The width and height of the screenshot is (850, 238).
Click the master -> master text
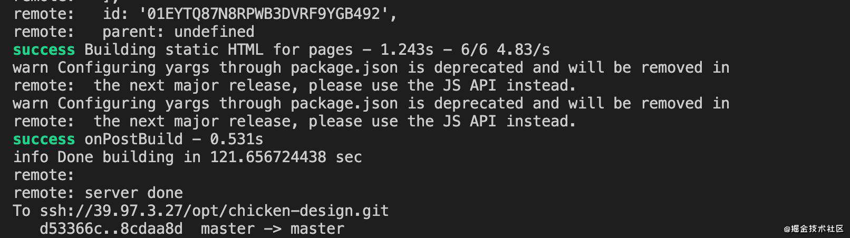[x=273, y=229]
